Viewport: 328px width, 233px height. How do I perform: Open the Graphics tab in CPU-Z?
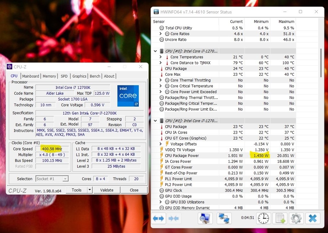[79, 76]
